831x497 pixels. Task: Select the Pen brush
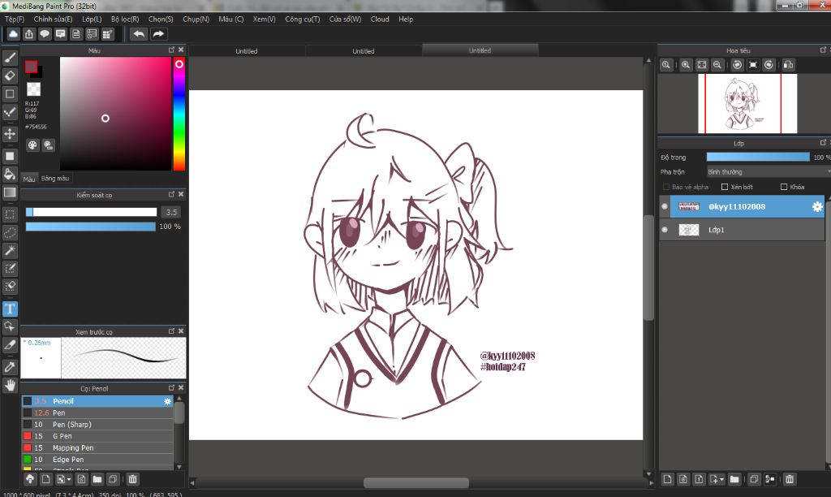coord(97,413)
